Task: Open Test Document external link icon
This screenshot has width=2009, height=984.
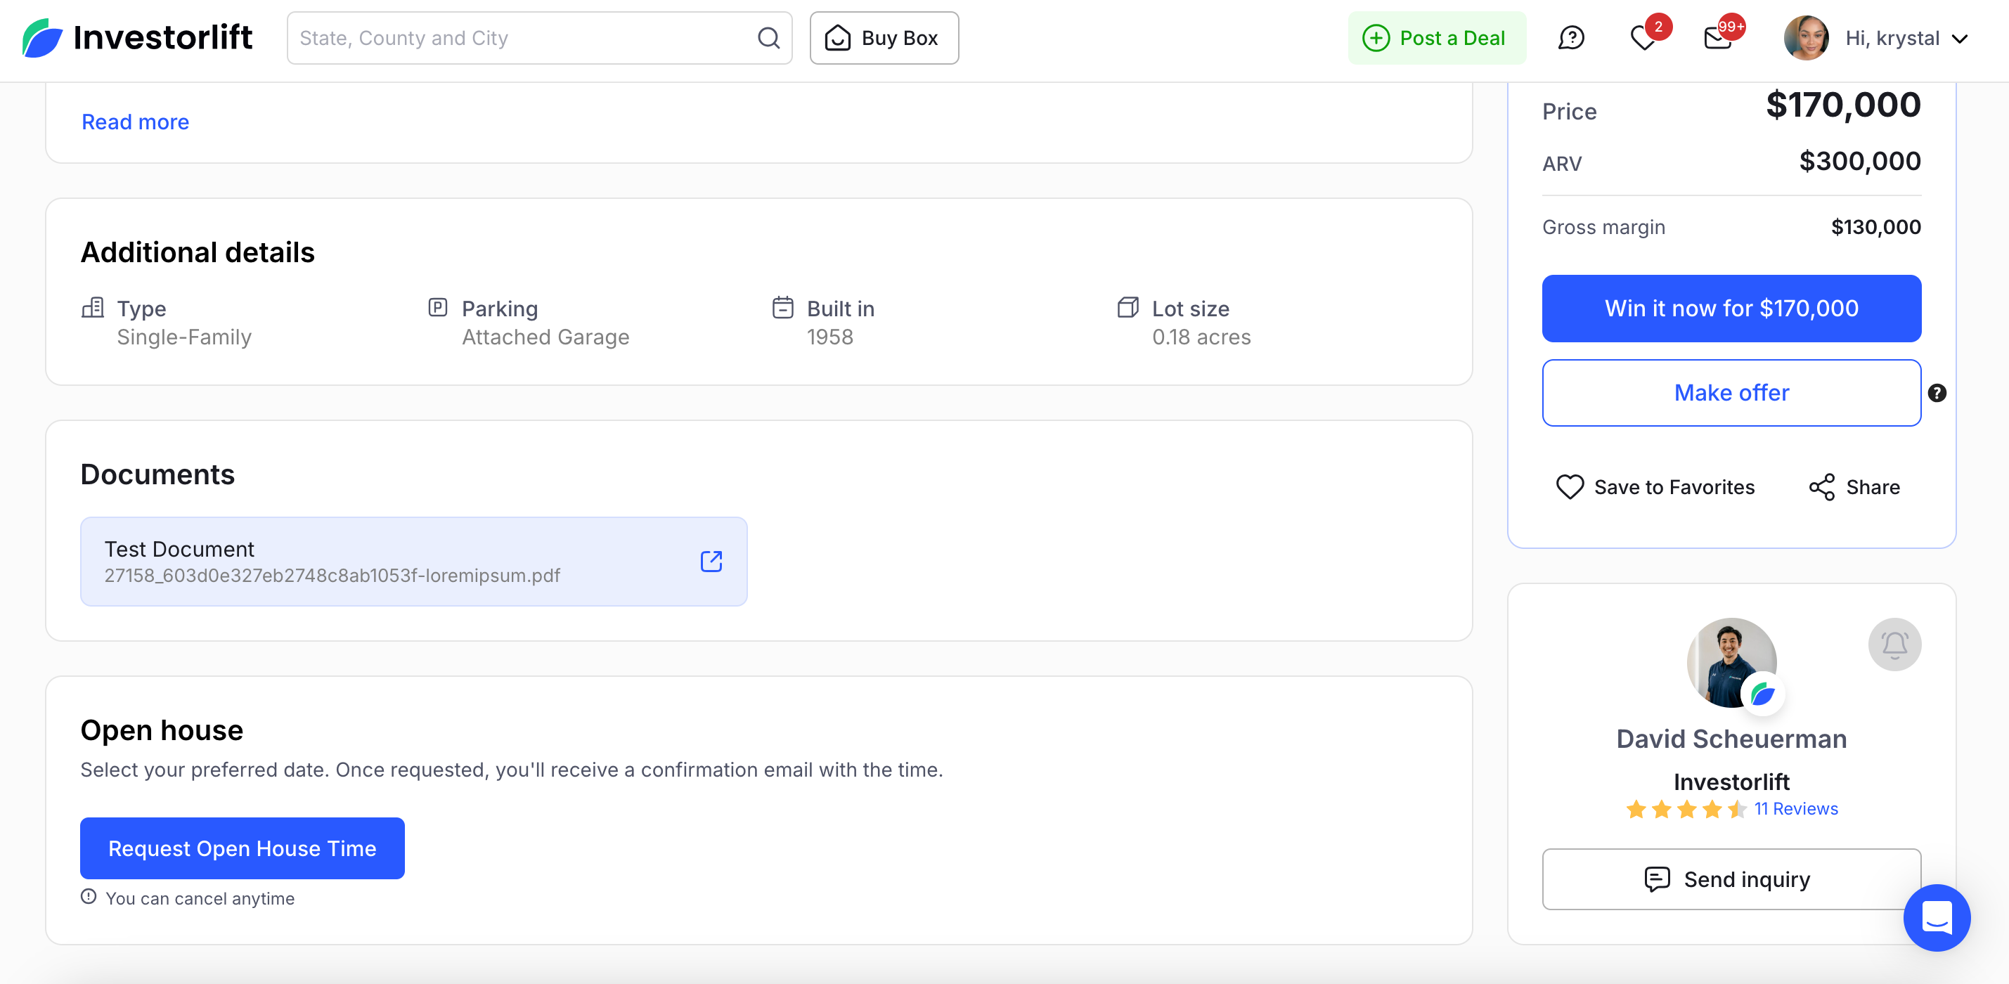Action: click(711, 561)
